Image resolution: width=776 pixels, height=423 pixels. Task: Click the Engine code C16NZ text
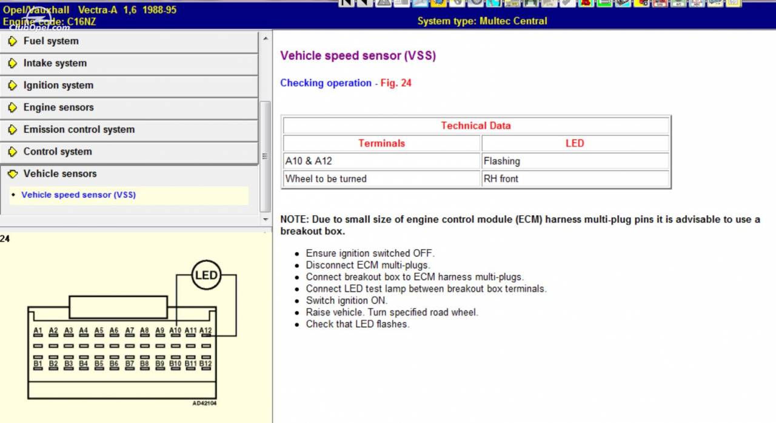point(49,22)
